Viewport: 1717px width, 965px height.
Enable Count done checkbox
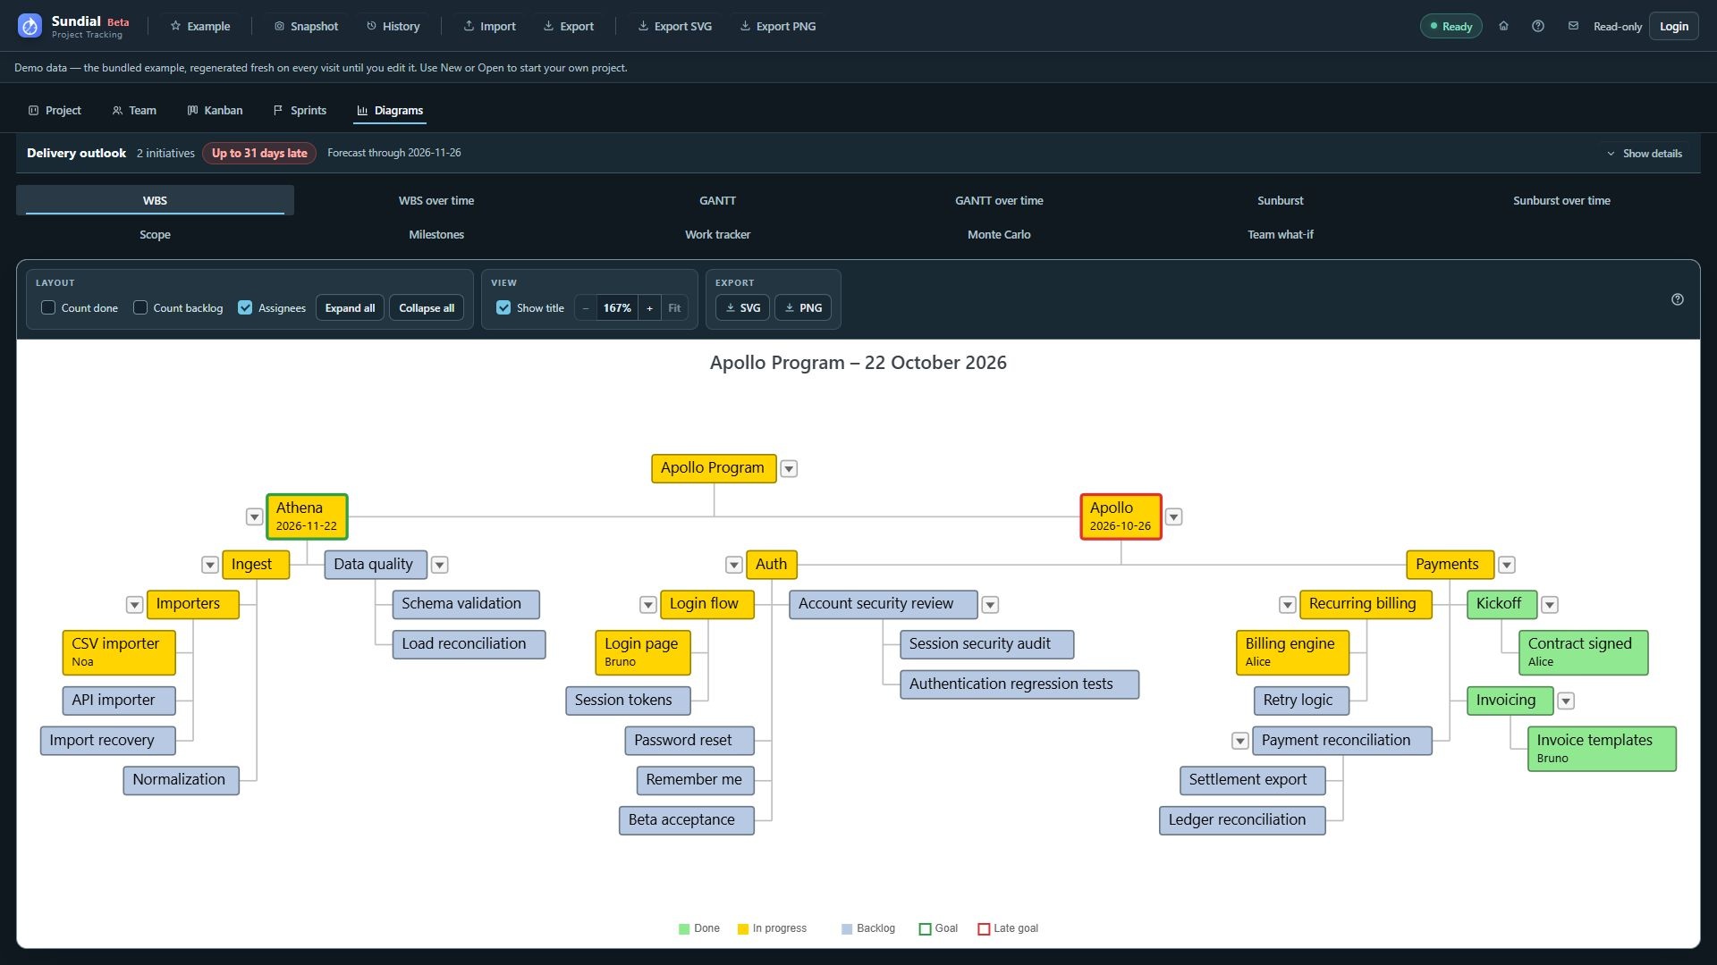coord(48,307)
